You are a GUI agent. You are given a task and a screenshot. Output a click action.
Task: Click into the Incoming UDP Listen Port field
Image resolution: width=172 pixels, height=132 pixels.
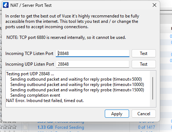point(93,64)
